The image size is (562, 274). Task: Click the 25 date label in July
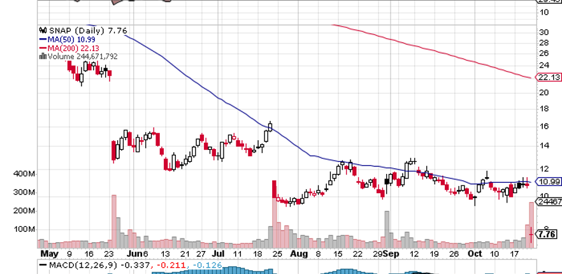278,254
